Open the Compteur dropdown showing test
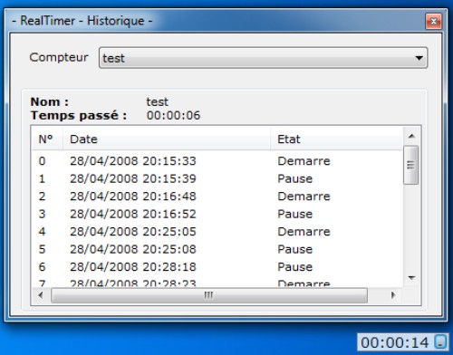This screenshot has width=453, height=355. 263,58
